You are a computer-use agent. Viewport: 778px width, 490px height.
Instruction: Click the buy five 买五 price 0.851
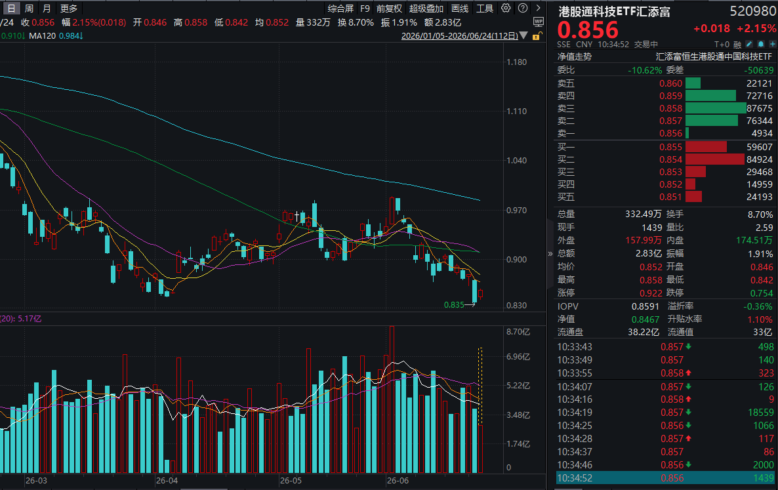pyautogui.click(x=671, y=196)
